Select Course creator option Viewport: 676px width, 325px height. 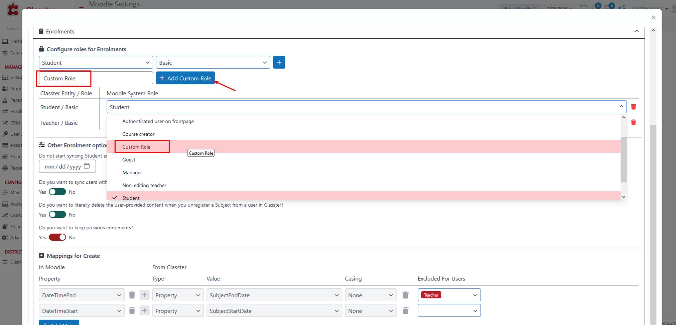click(364, 134)
